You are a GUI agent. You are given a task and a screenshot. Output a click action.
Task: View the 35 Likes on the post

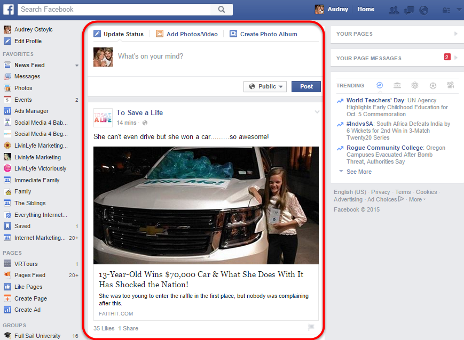104,328
